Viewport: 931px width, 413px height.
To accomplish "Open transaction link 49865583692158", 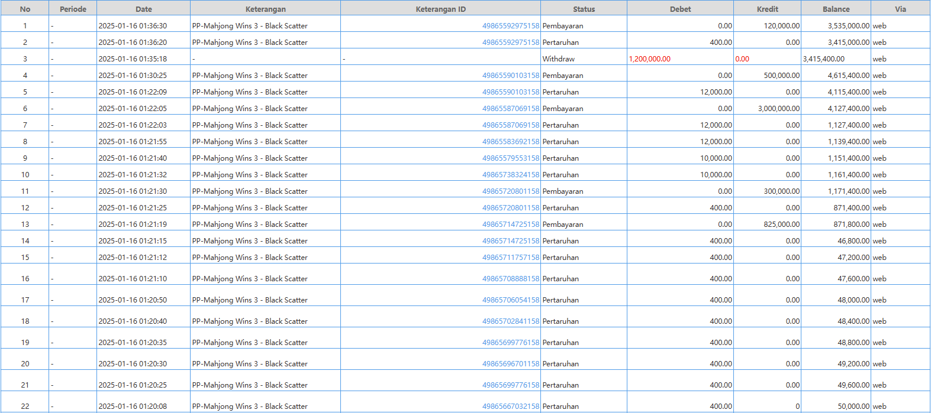I will pyautogui.click(x=510, y=142).
